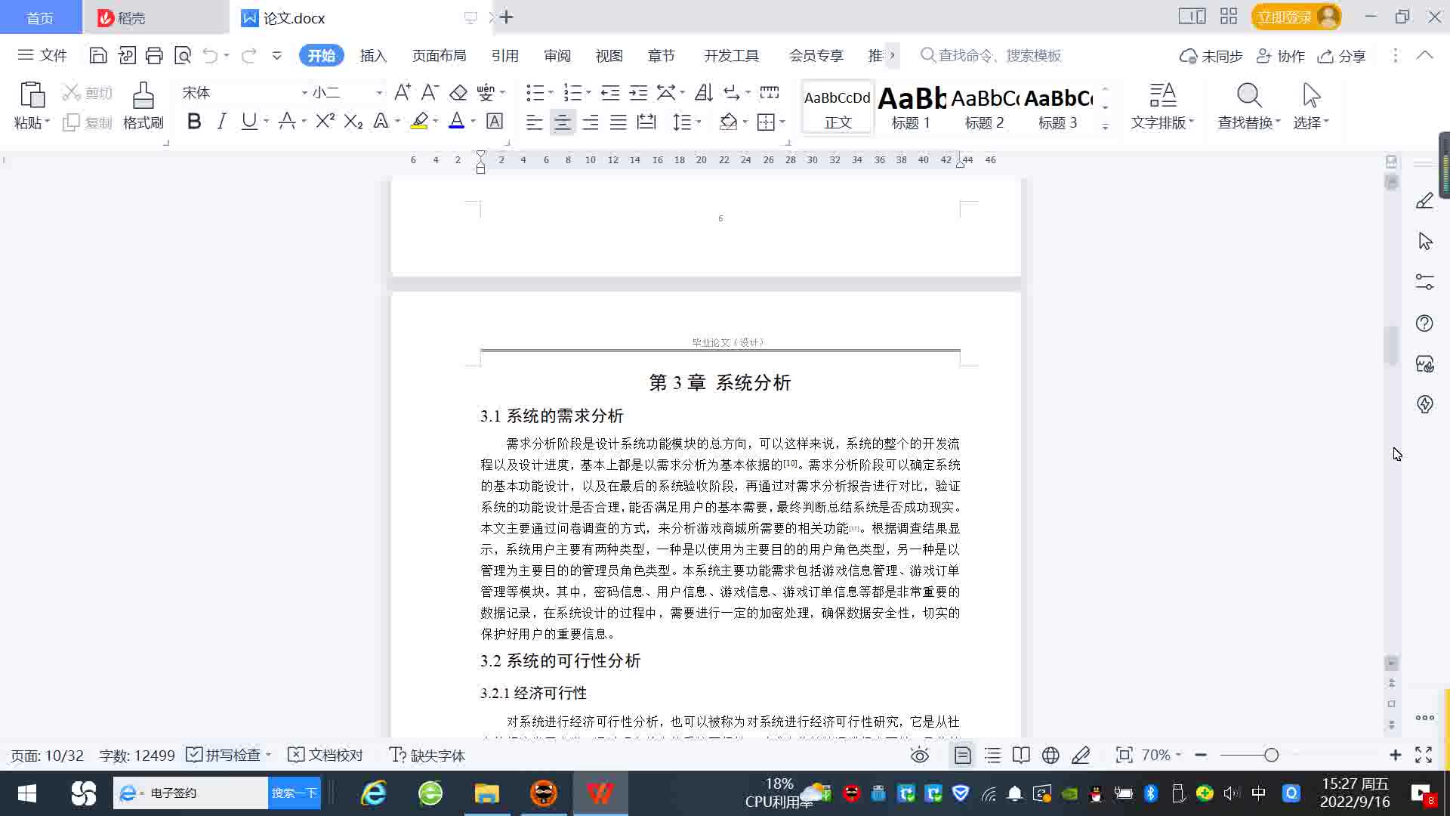The height and width of the screenshot is (816, 1450).
Task: Switch to 引用 References tab
Action: (x=504, y=56)
